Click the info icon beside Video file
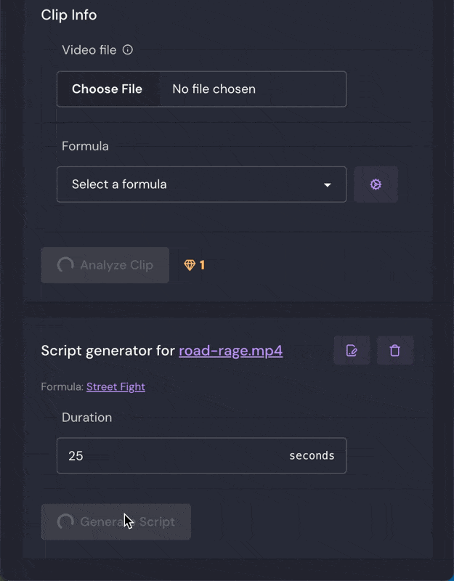The image size is (454, 581). click(128, 49)
